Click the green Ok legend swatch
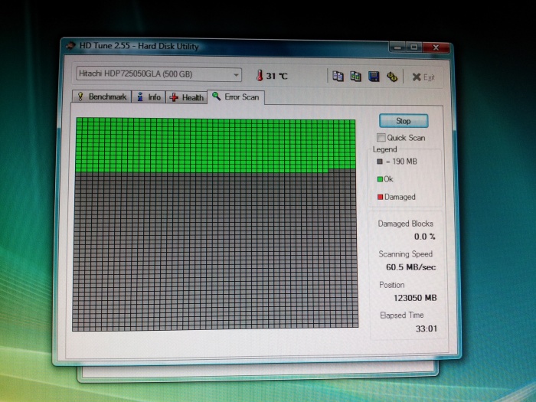This screenshot has width=536, height=402. click(x=380, y=179)
